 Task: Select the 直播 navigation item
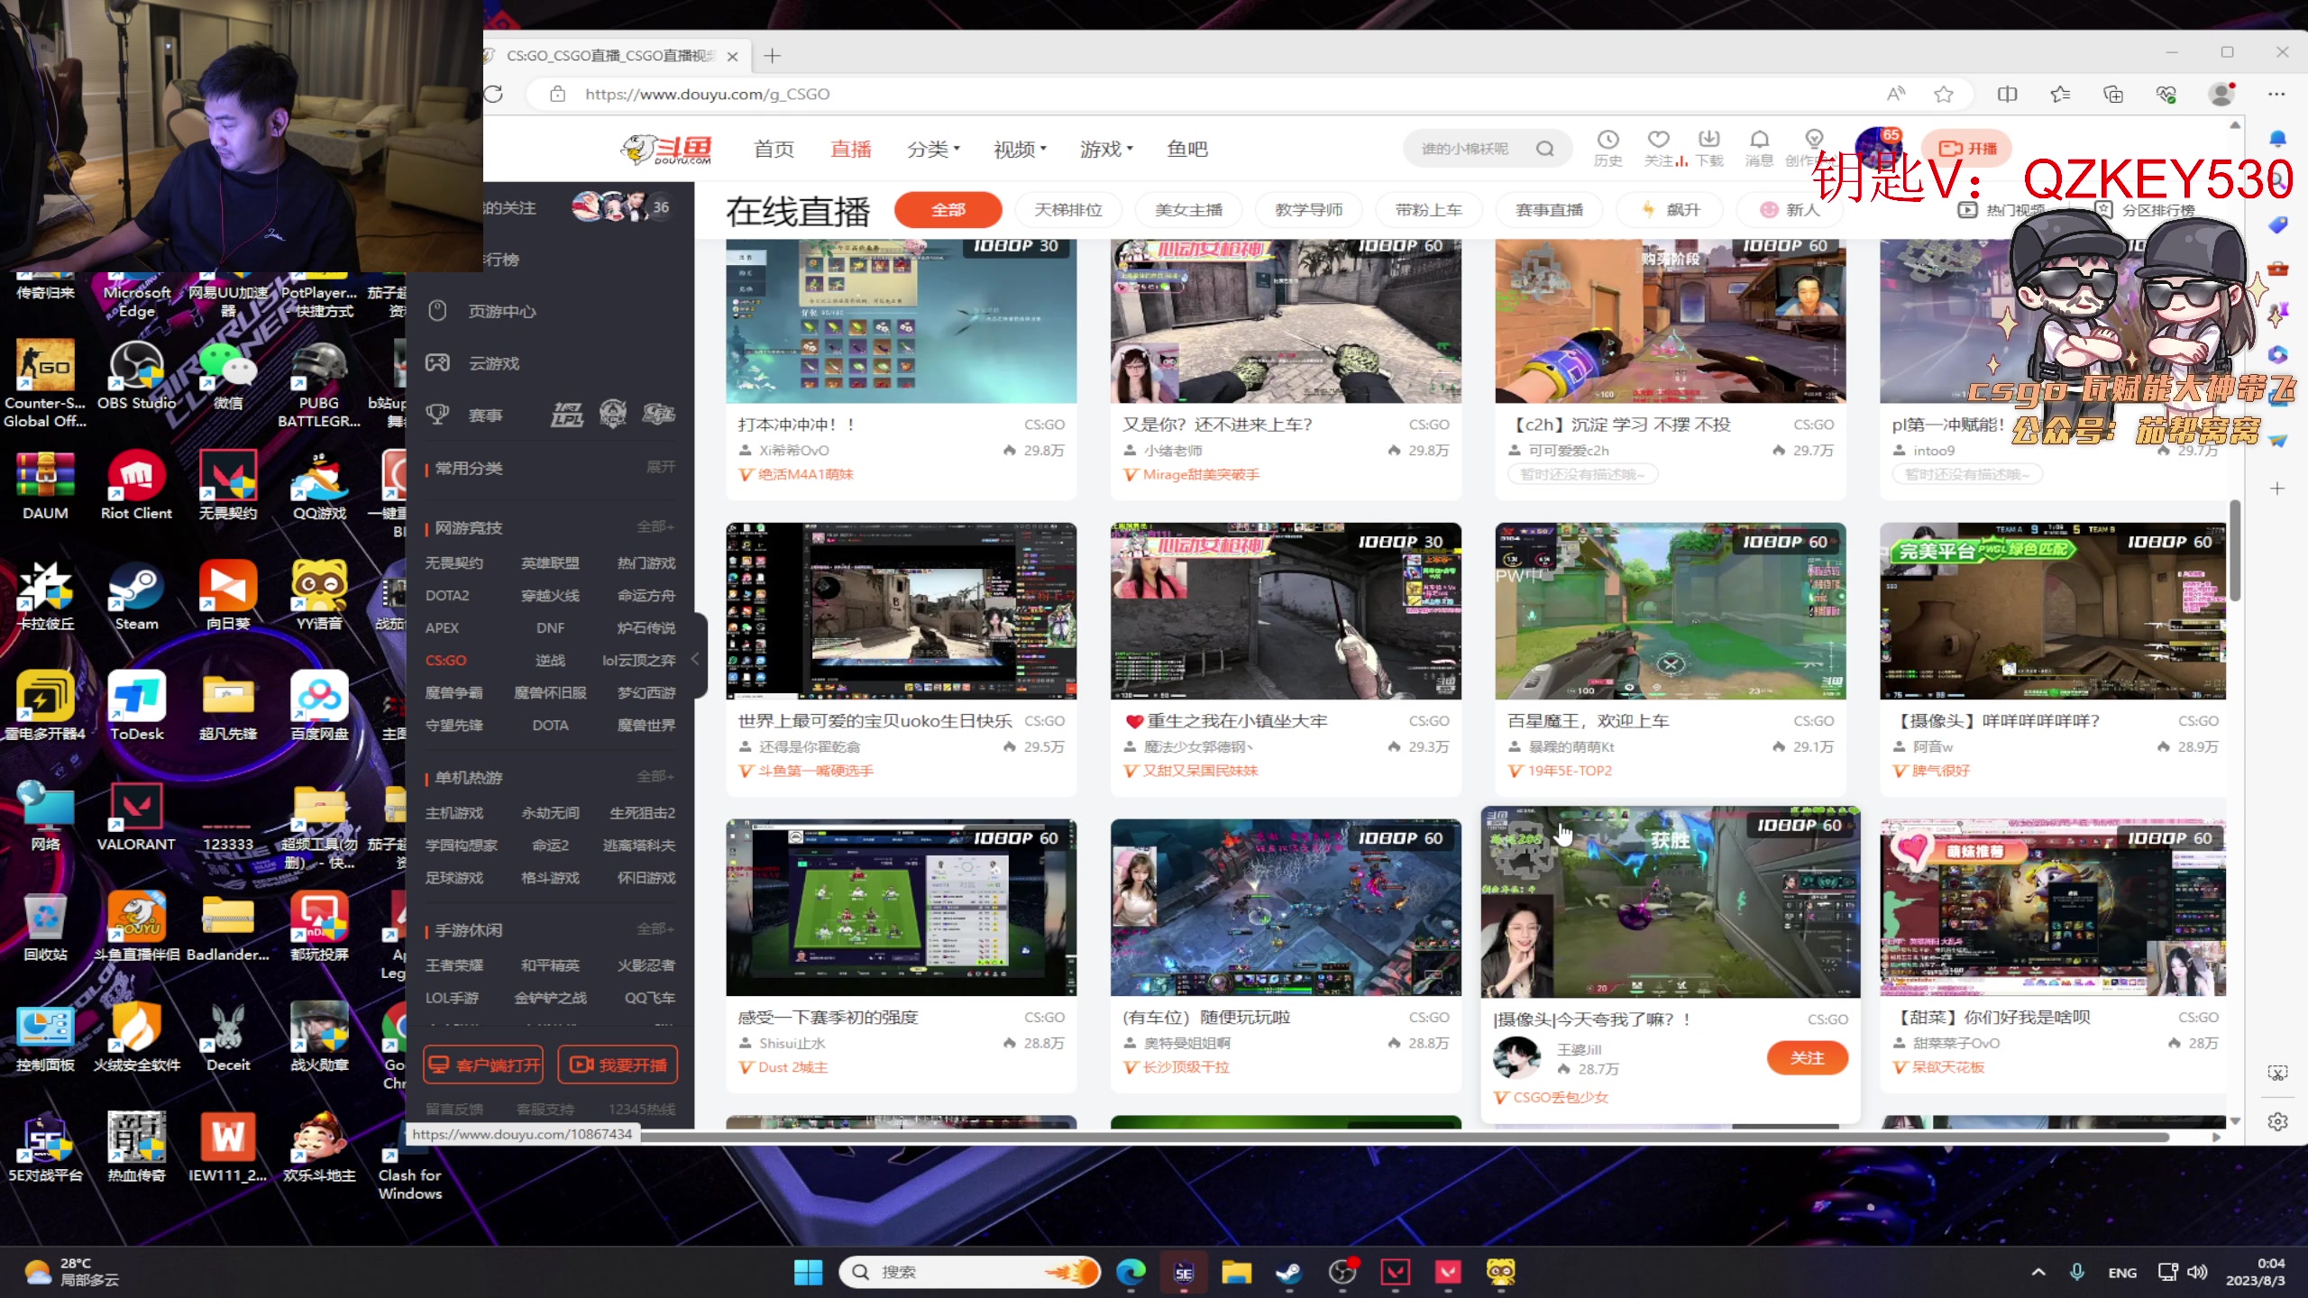(x=851, y=149)
